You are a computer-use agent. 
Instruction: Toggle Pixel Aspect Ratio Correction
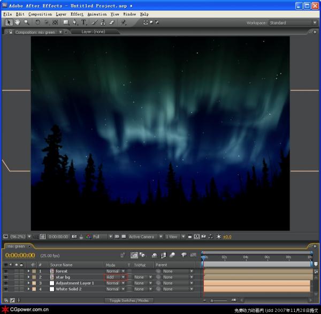(x=190, y=237)
